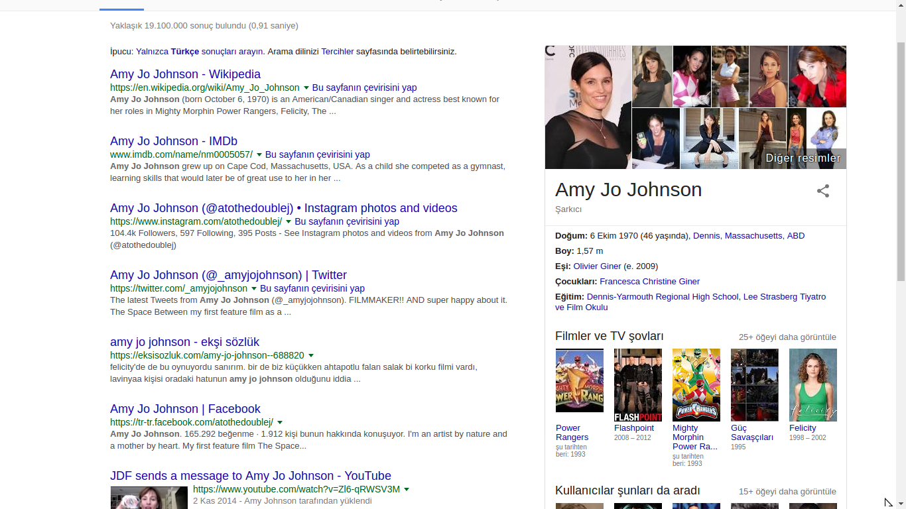Open the Amy Jo Johnson Twitter result
The height and width of the screenshot is (509, 906).
click(x=228, y=275)
